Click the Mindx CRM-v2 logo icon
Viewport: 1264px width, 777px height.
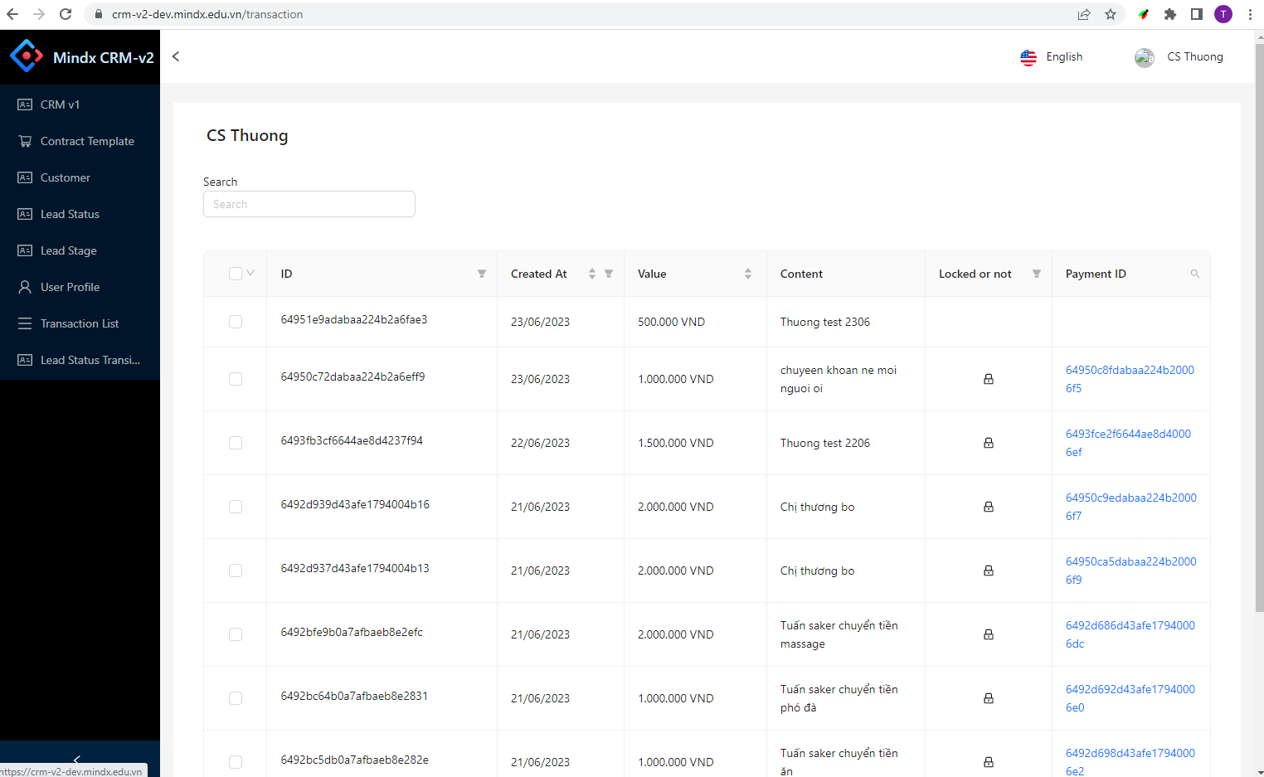[x=27, y=56]
